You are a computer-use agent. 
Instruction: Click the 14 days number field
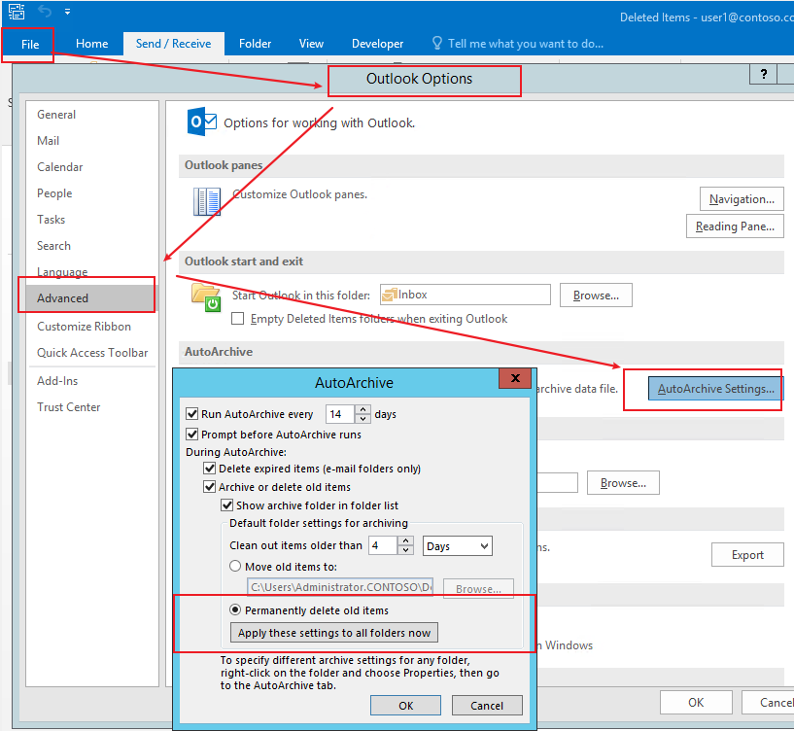[340, 414]
